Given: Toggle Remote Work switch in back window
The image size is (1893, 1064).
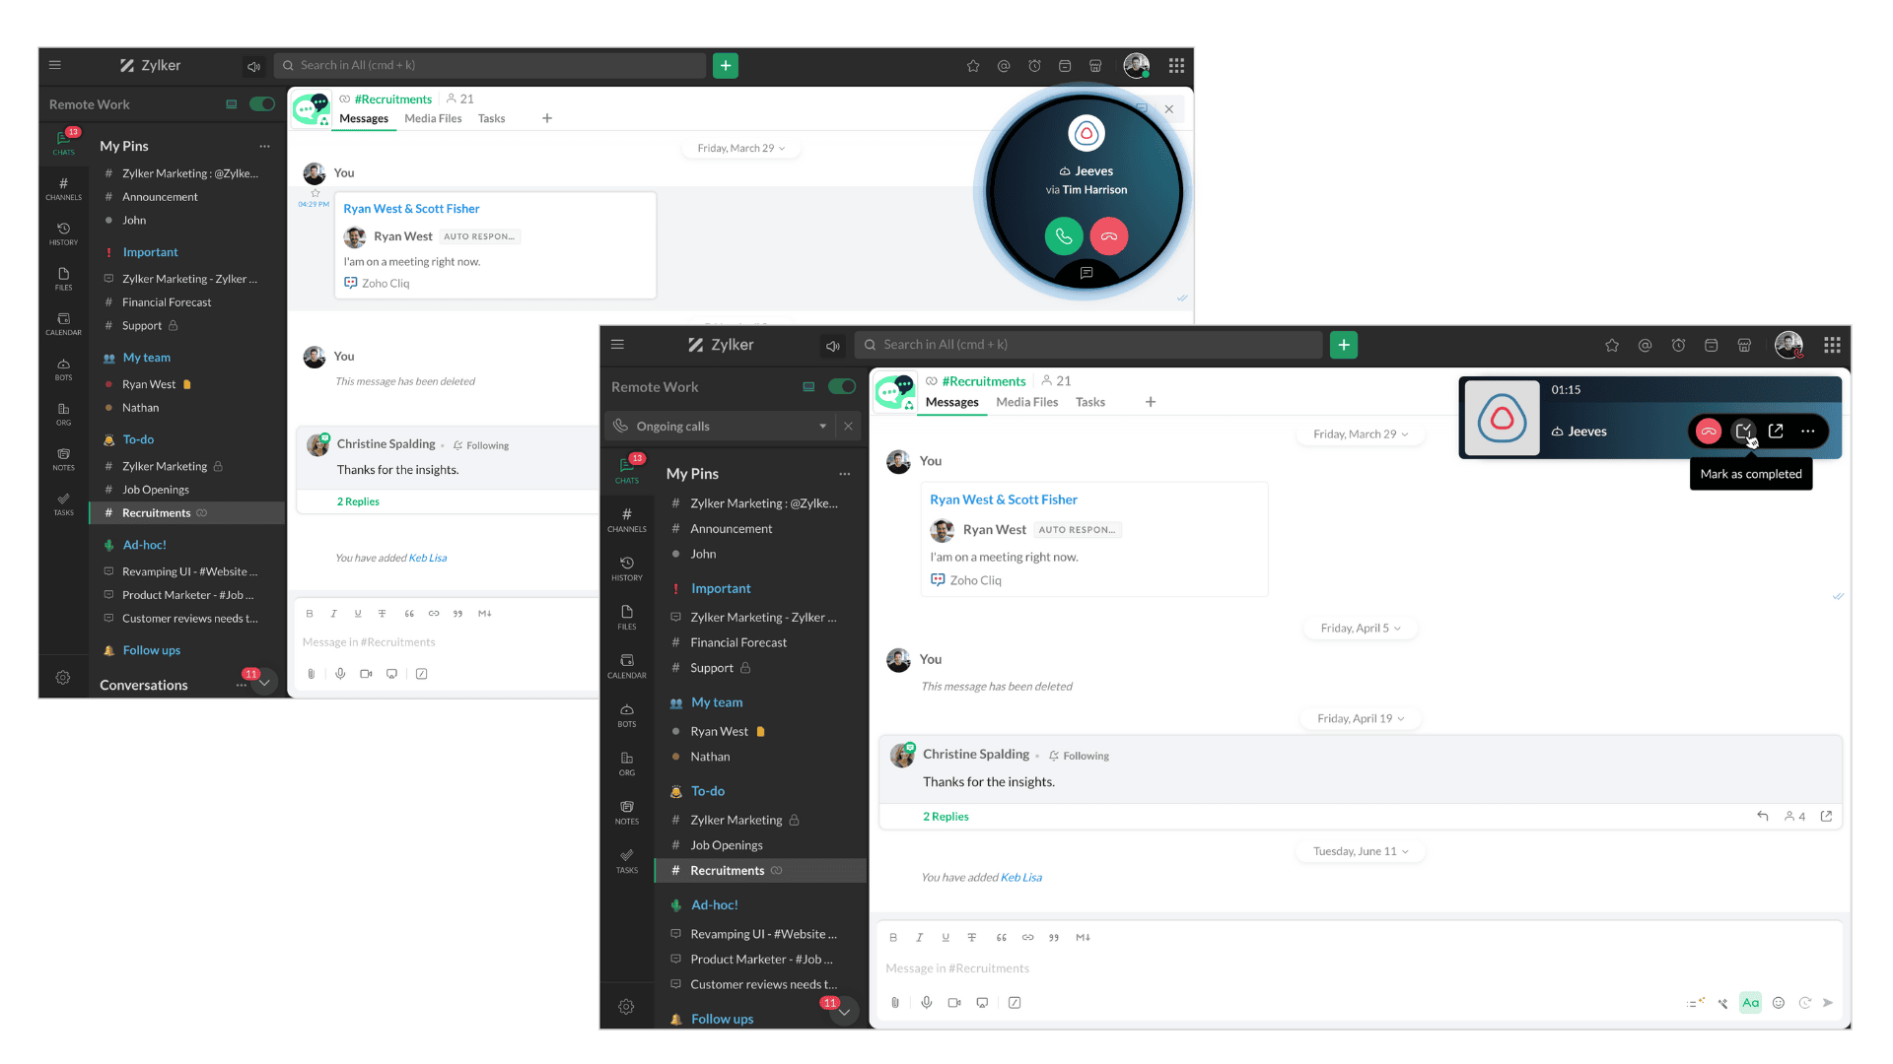Looking at the screenshot, I should click(262, 104).
